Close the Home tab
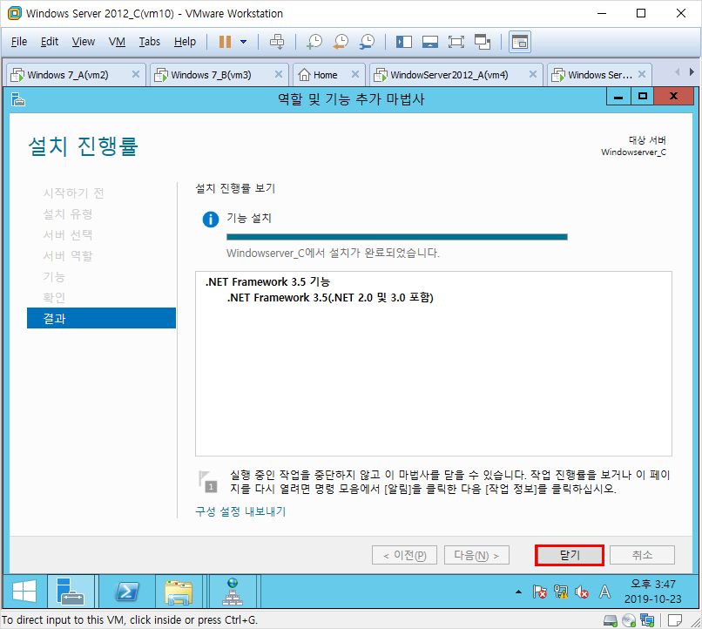 point(355,74)
